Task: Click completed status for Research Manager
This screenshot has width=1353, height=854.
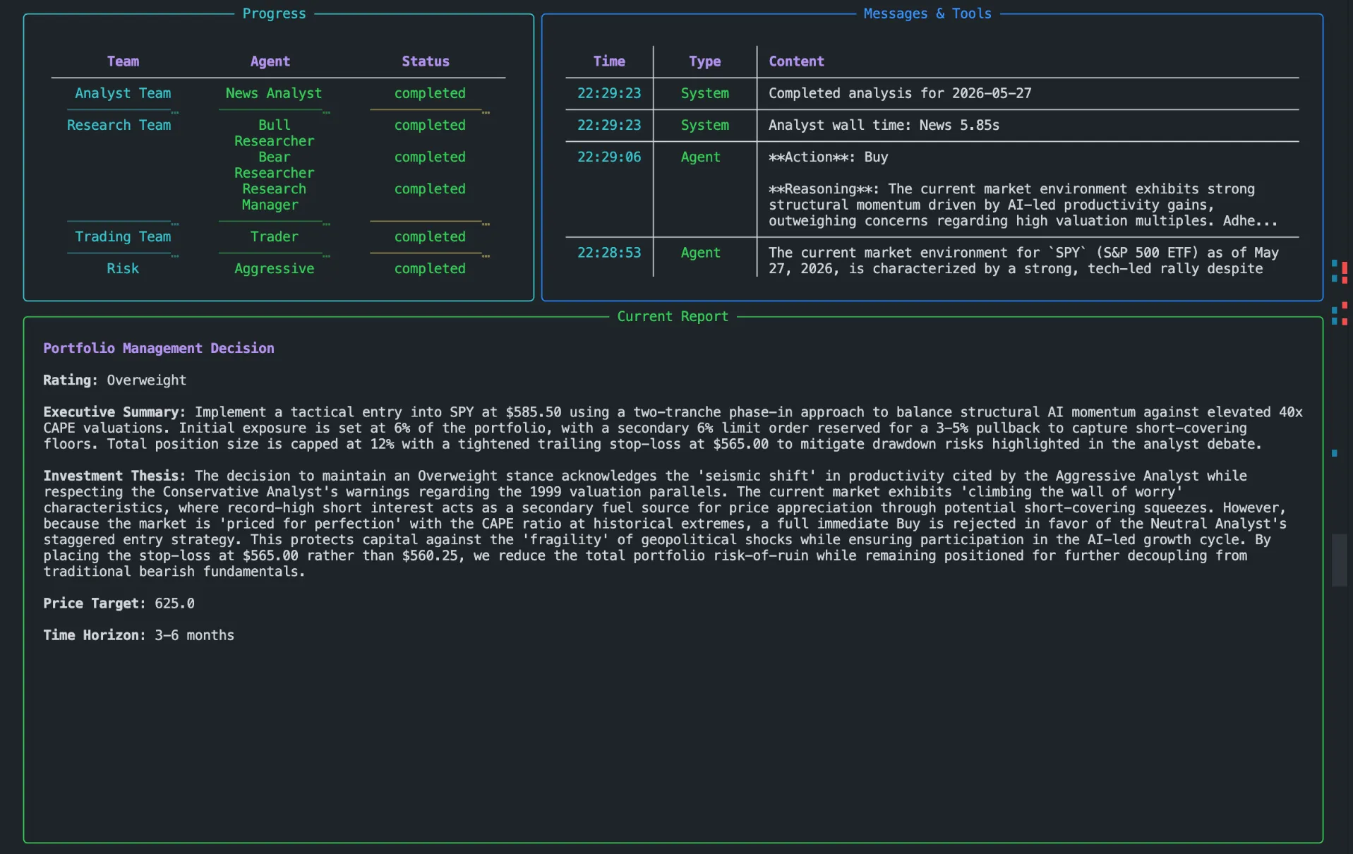Action: pos(430,188)
